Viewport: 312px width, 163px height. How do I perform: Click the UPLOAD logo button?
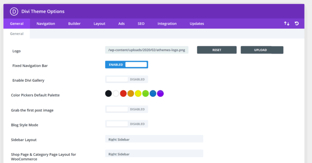click(262, 50)
